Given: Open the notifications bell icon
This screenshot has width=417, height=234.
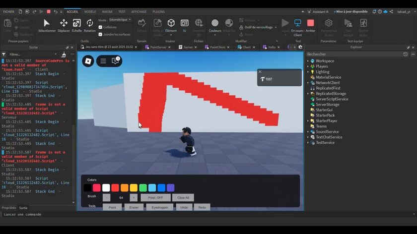Looking at the screenshot, I should point(374,12).
